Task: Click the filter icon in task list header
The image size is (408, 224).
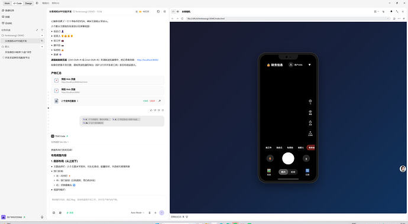Action: pyautogui.click(x=42, y=30)
